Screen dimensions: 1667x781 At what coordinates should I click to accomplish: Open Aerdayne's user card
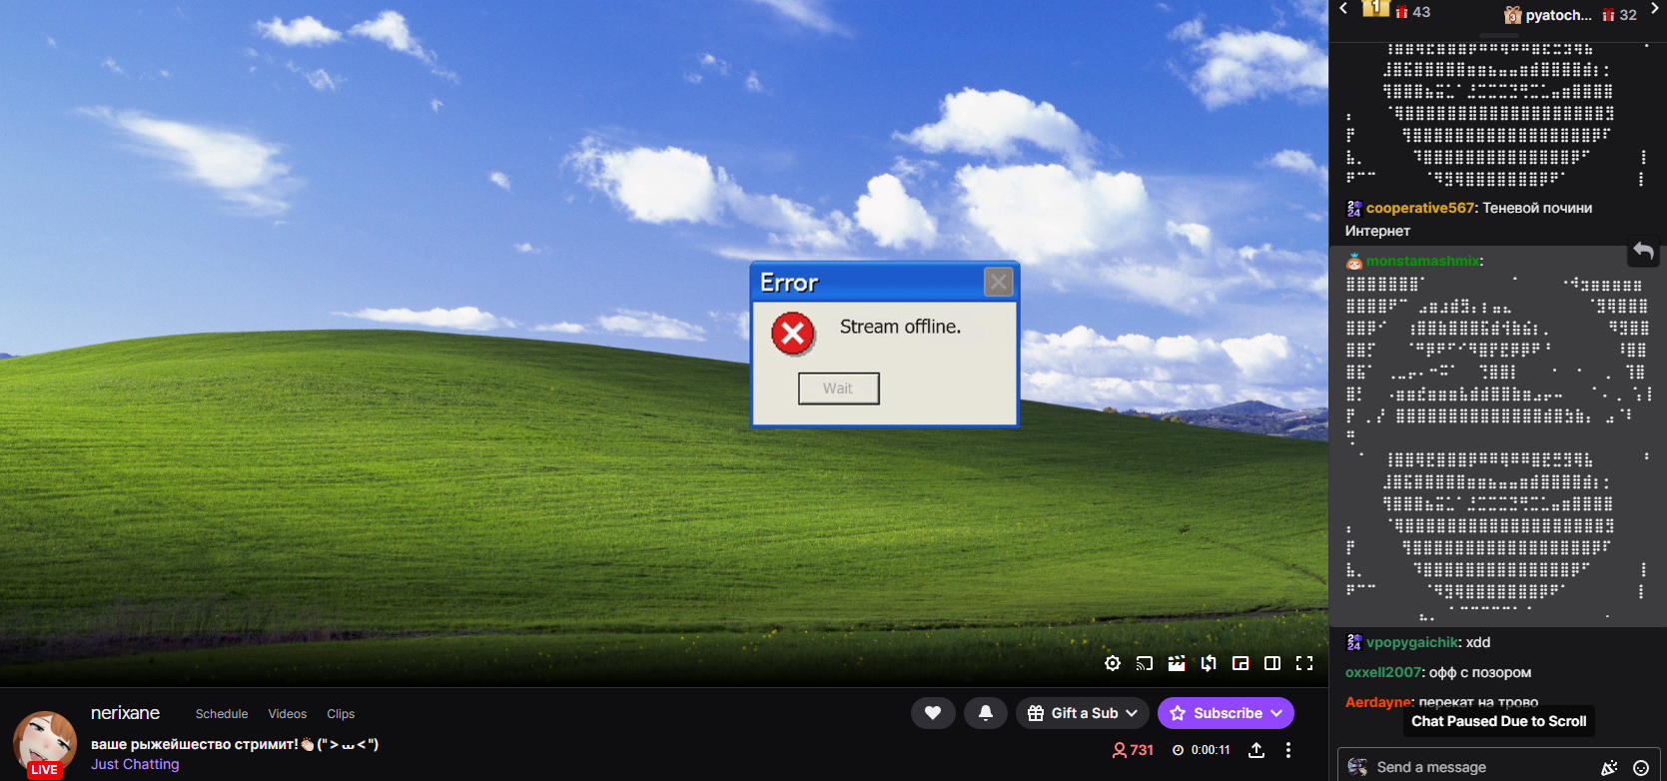point(1379,702)
